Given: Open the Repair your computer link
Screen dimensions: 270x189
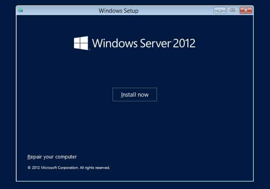Looking at the screenshot, I should pos(52,157).
